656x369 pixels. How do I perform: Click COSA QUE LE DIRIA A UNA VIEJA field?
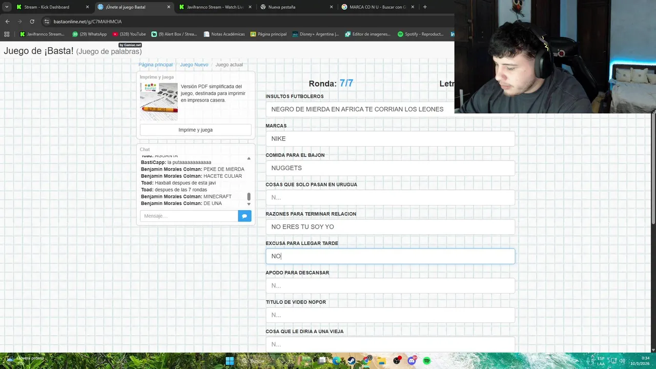(390, 344)
